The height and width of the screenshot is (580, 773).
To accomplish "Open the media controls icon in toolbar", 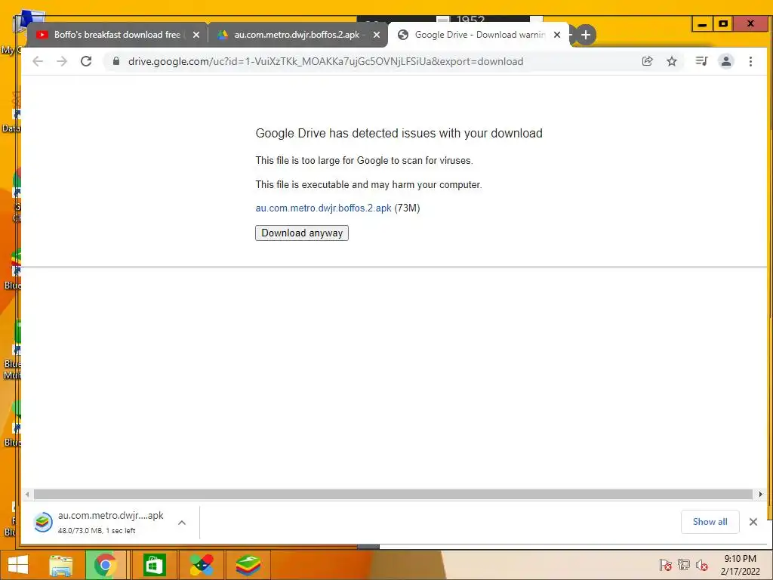I will [701, 61].
